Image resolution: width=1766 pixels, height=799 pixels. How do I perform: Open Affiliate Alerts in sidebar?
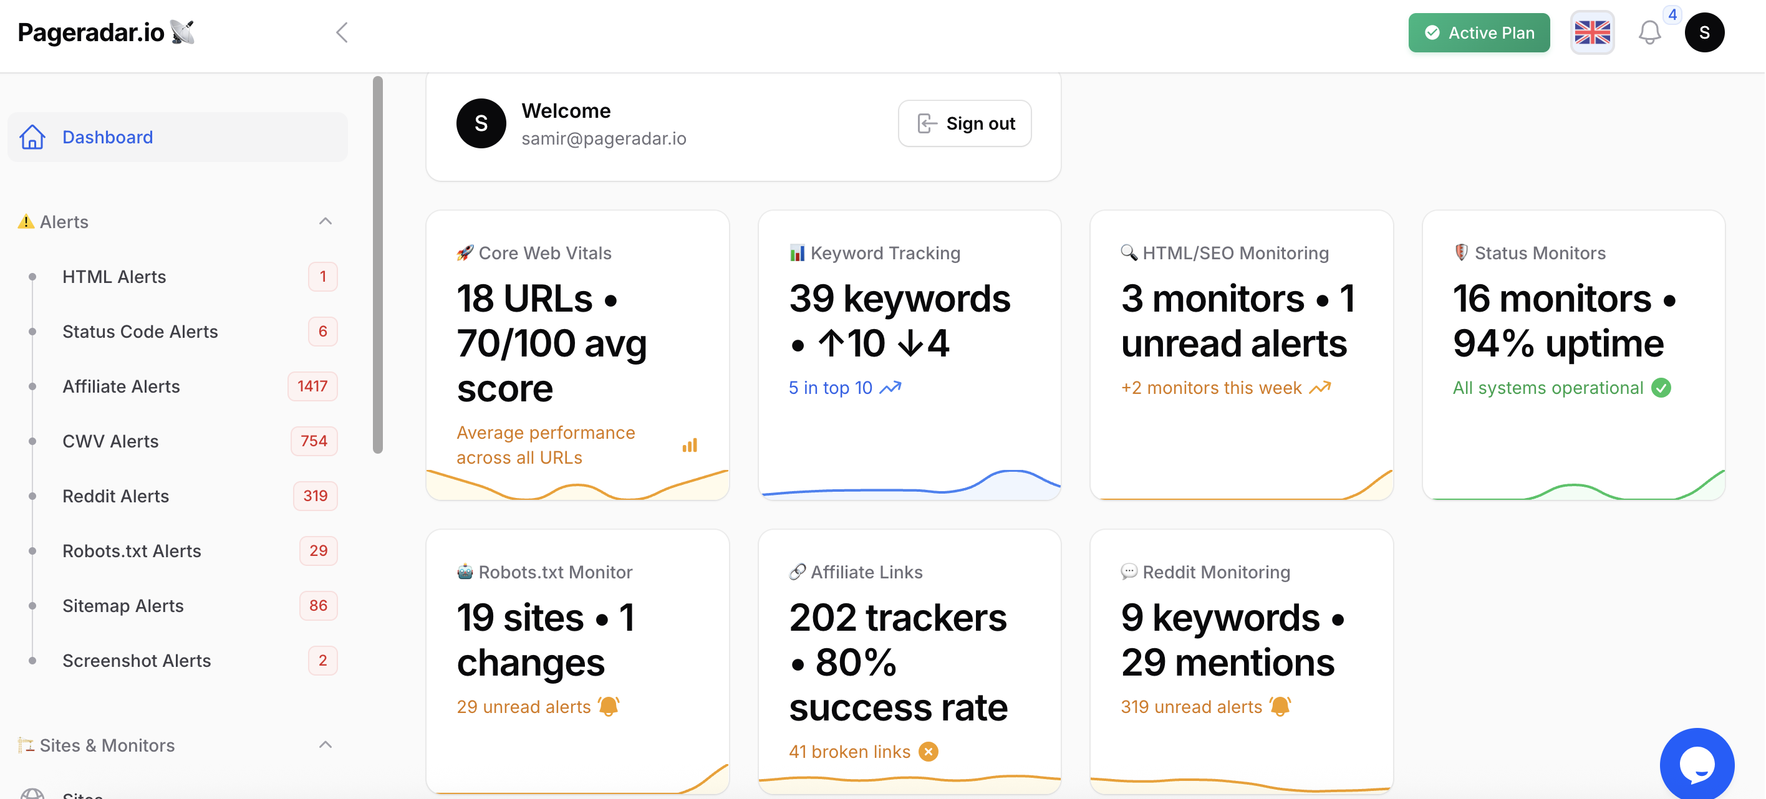pyautogui.click(x=120, y=386)
